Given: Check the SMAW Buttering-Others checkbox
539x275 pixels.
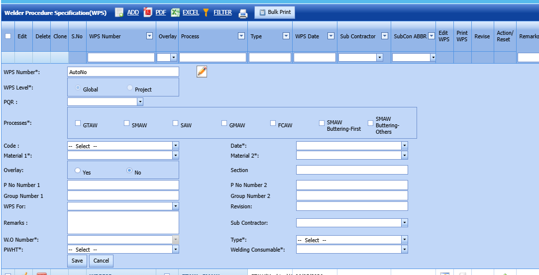Looking at the screenshot, I should click(371, 123).
